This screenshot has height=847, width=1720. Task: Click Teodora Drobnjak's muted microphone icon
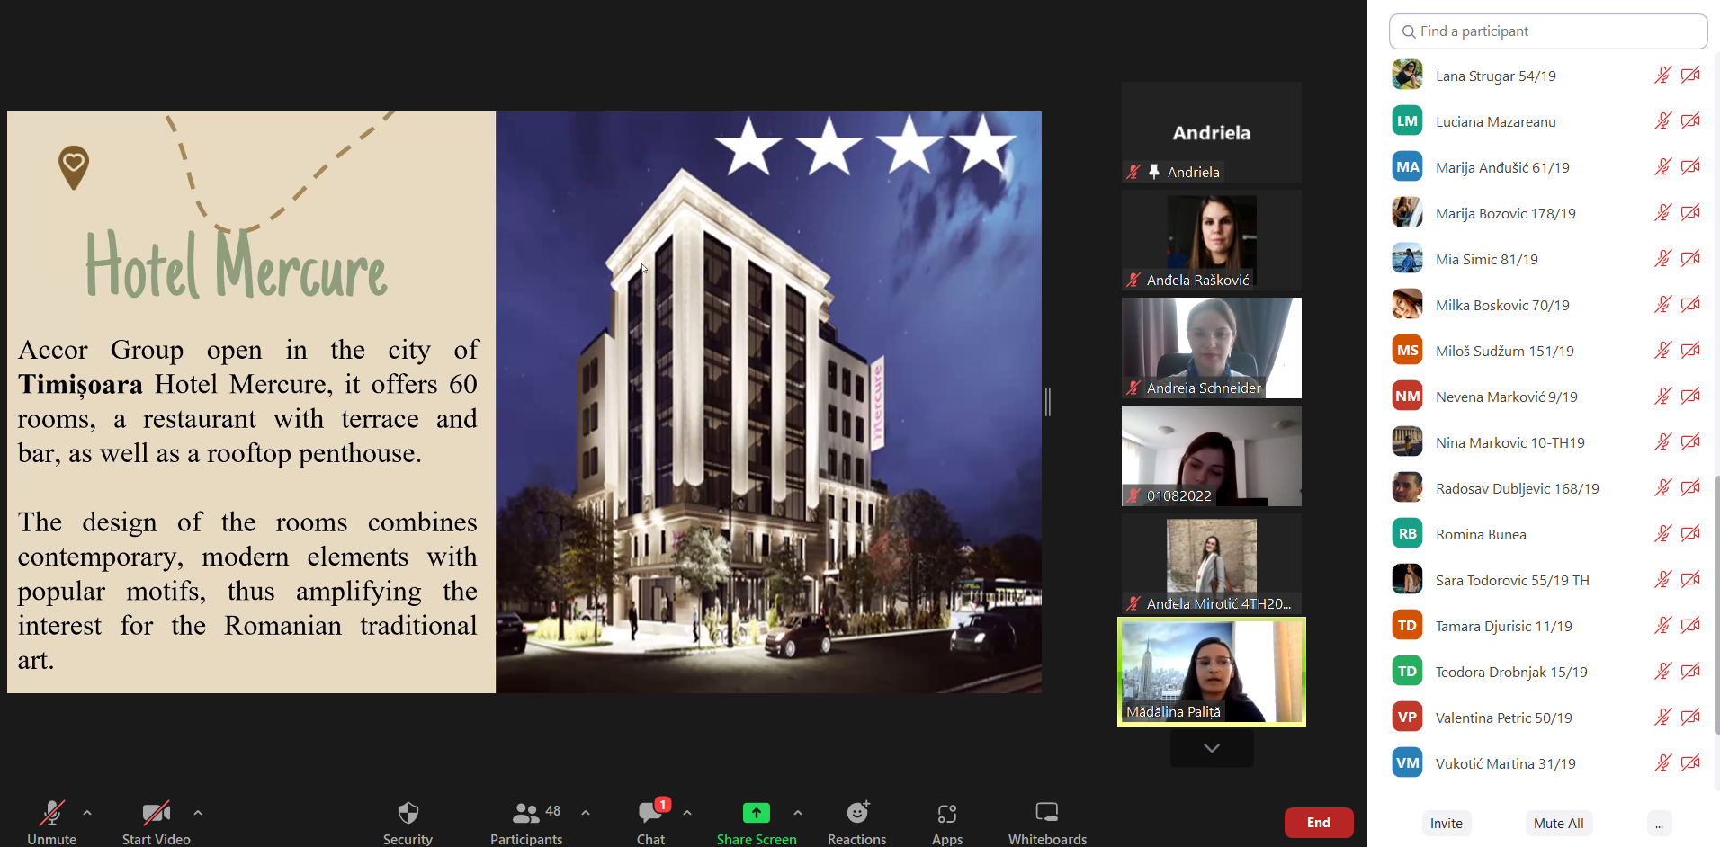click(1662, 672)
